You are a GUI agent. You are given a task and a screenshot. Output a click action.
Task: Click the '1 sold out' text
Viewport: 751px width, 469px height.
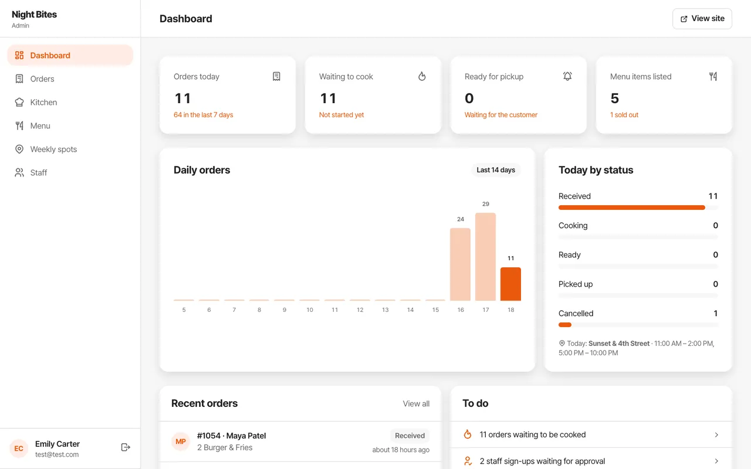pyautogui.click(x=624, y=115)
